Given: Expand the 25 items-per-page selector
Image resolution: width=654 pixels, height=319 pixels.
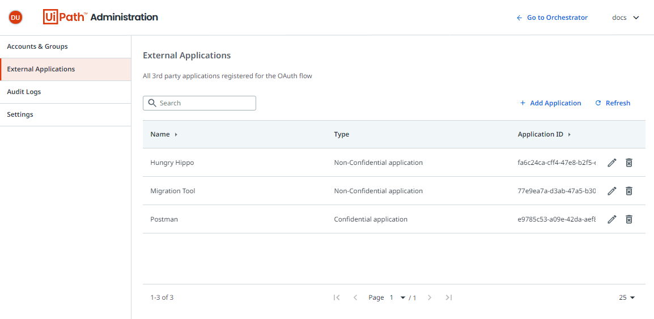Looking at the screenshot, I should click(627, 297).
